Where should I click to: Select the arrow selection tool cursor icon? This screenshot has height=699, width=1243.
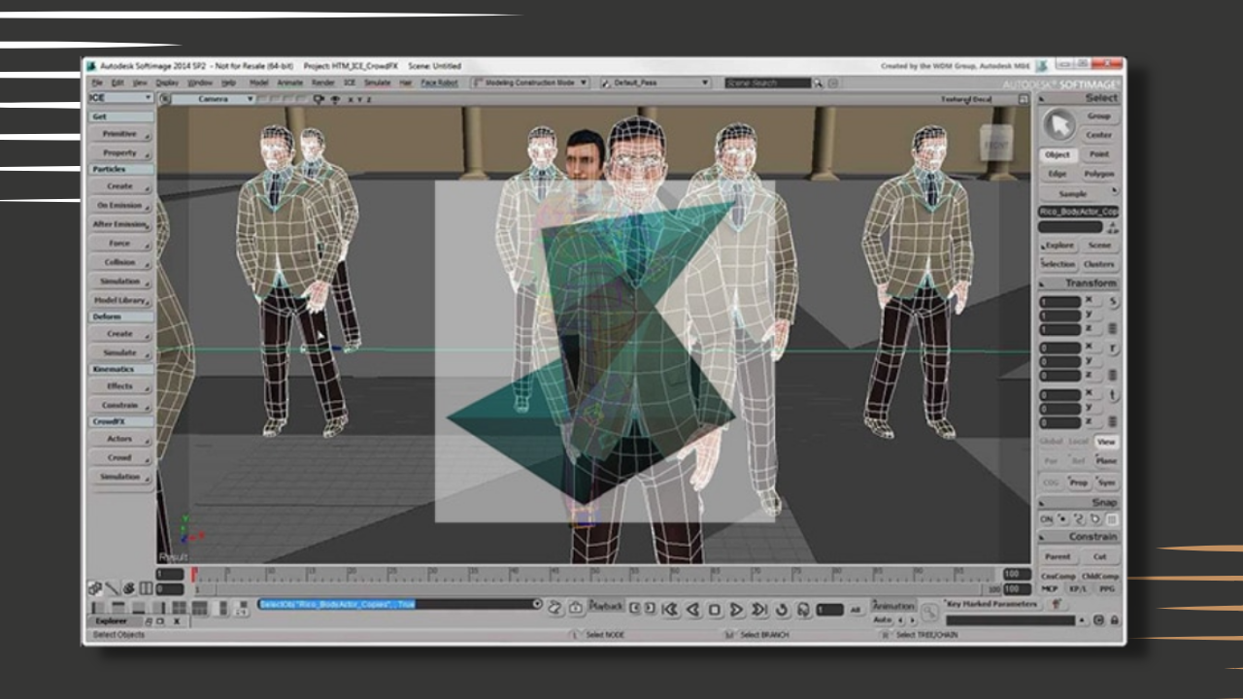pos(1059,123)
